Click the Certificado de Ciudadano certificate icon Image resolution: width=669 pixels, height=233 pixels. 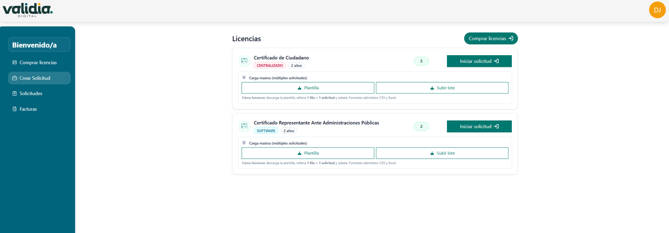(244, 61)
